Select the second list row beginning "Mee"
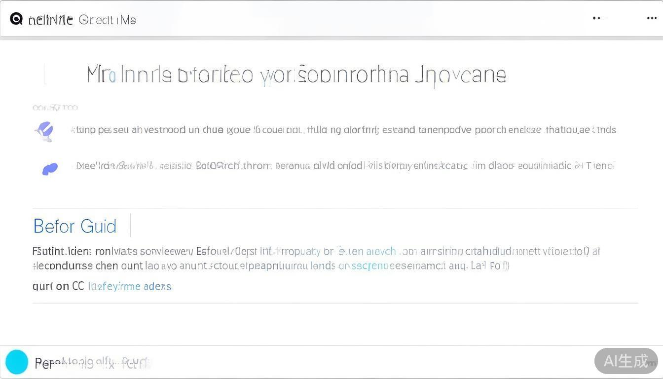The height and width of the screenshot is (379, 663). tap(345, 166)
